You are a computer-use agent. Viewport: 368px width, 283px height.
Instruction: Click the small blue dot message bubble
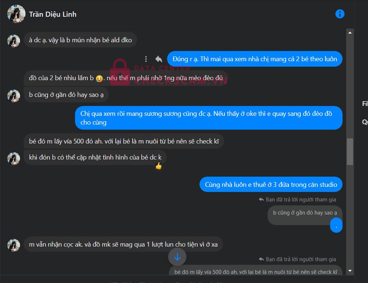(x=336, y=225)
